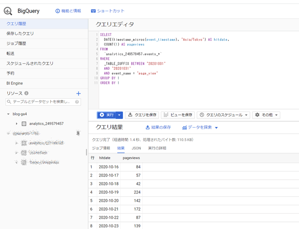The height and width of the screenshot is (229, 299).
Task: Open the データを探索 dropdown
Action: [x=200, y=127]
